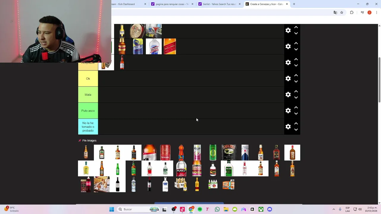Open WhatsApp from the taskbar
The width and height of the screenshot is (381, 214).
pos(217,209)
